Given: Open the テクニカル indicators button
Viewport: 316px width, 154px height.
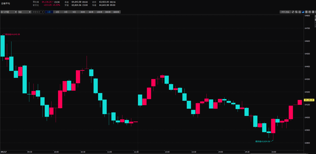Looking at the screenshot, I should [x=285, y=12].
